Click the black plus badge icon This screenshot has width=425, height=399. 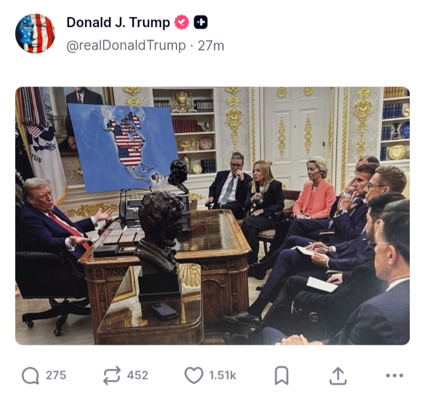(200, 22)
